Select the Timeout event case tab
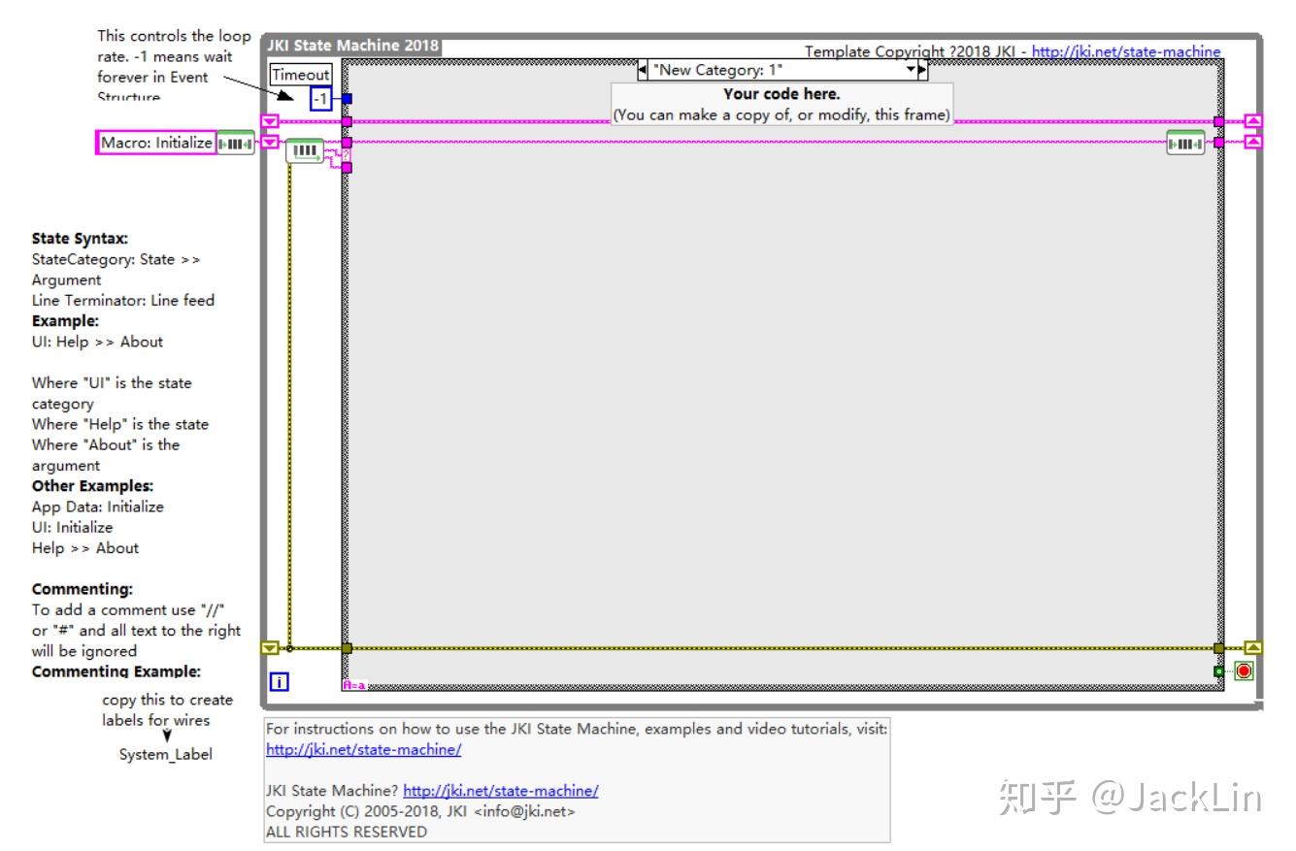 click(x=301, y=74)
